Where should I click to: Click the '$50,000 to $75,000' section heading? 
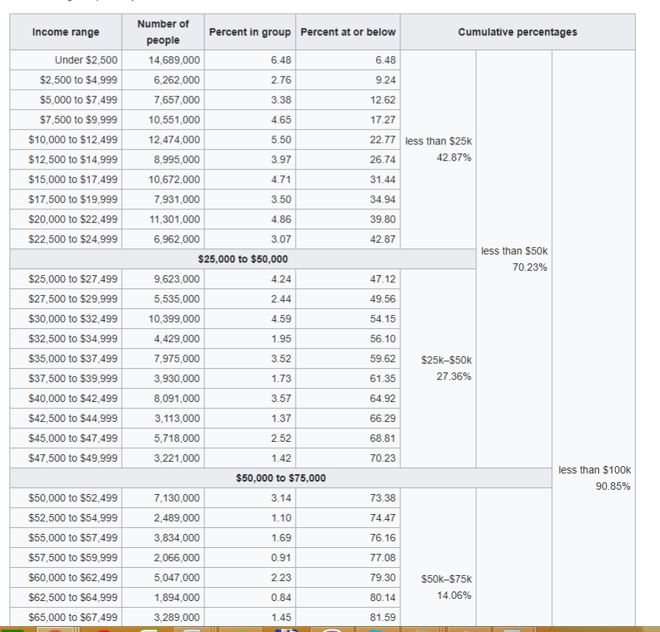(x=281, y=478)
